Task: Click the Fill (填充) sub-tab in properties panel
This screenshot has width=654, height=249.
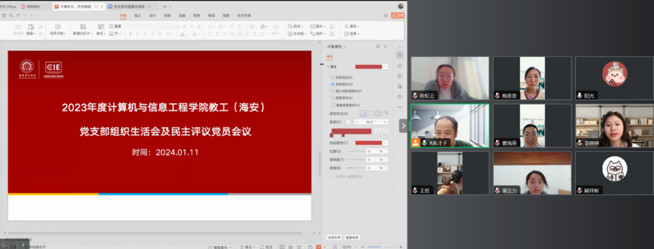Action: pyautogui.click(x=330, y=56)
